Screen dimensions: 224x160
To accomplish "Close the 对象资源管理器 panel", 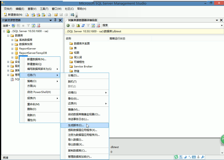I will [x=60, y=20].
